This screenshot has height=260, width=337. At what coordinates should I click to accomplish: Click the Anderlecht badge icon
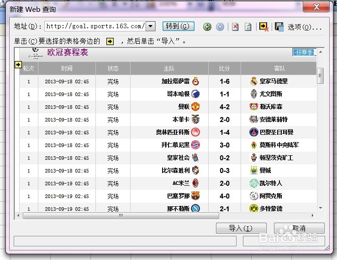pyautogui.click(x=253, y=119)
